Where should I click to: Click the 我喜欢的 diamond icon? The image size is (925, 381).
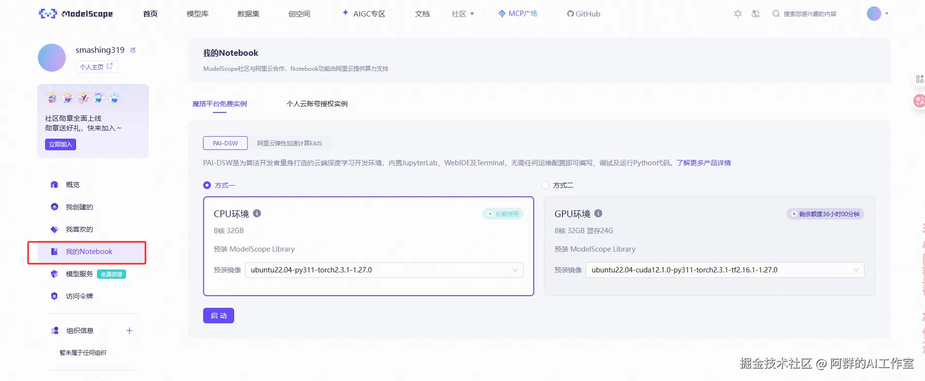[54, 229]
